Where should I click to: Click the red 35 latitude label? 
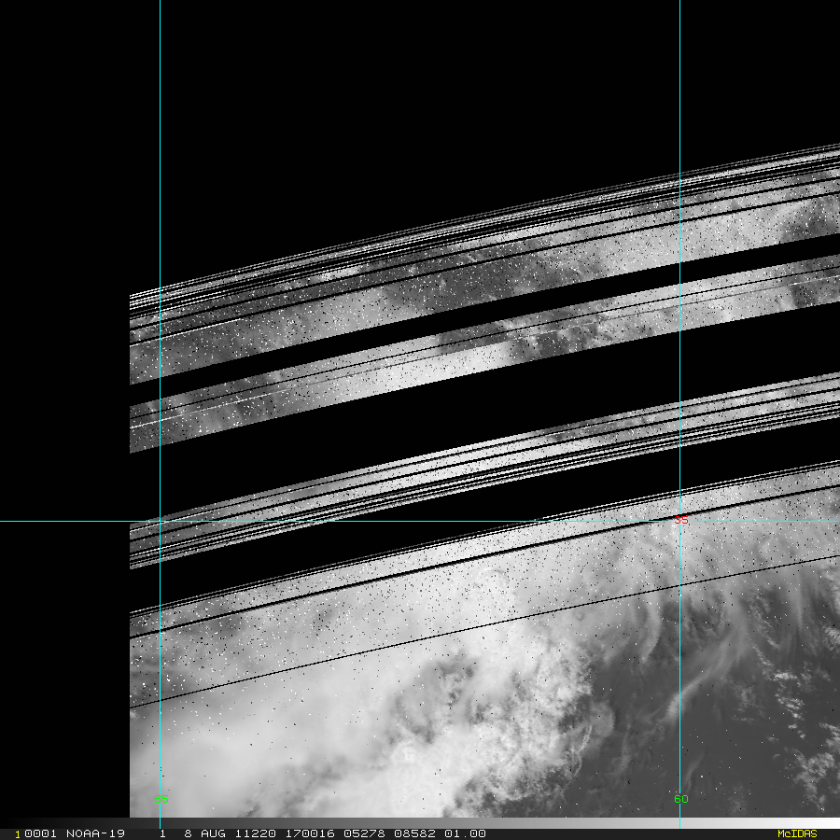(x=681, y=520)
